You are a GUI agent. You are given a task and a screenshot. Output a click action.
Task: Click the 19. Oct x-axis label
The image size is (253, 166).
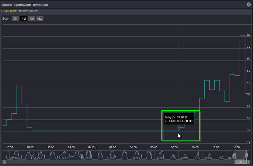[92, 147]
